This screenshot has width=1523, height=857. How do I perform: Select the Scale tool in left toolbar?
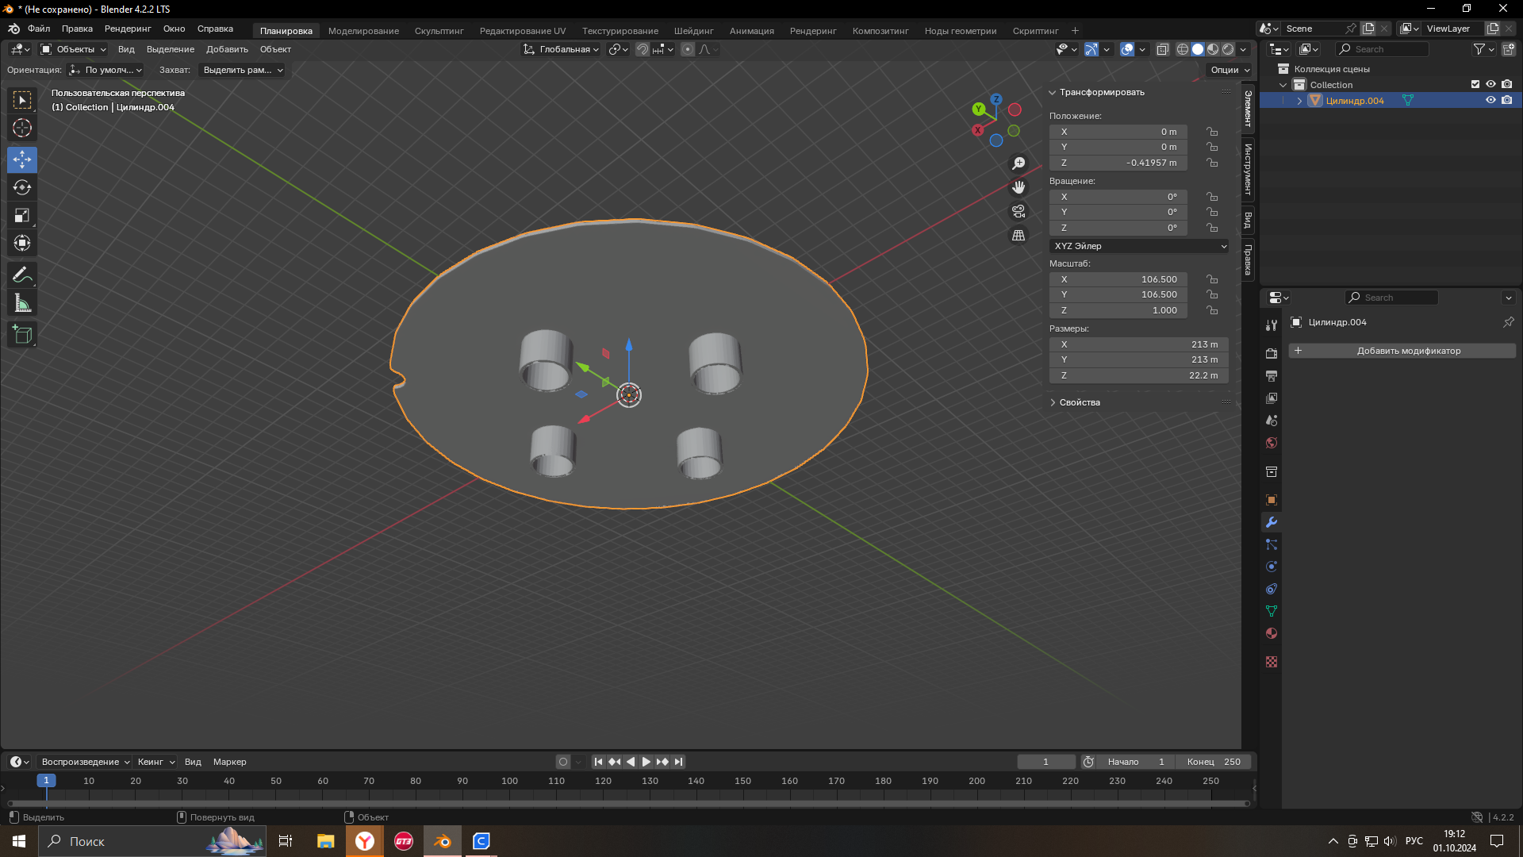coord(22,216)
